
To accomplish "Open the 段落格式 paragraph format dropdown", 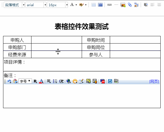I will (14, 5).
